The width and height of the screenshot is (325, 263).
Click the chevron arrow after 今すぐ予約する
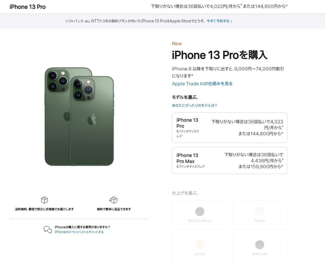click(x=231, y=21)
